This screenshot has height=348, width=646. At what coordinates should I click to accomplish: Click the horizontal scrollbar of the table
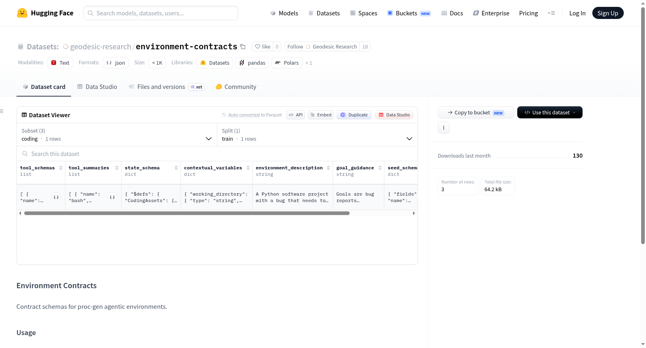coord(187,213)
